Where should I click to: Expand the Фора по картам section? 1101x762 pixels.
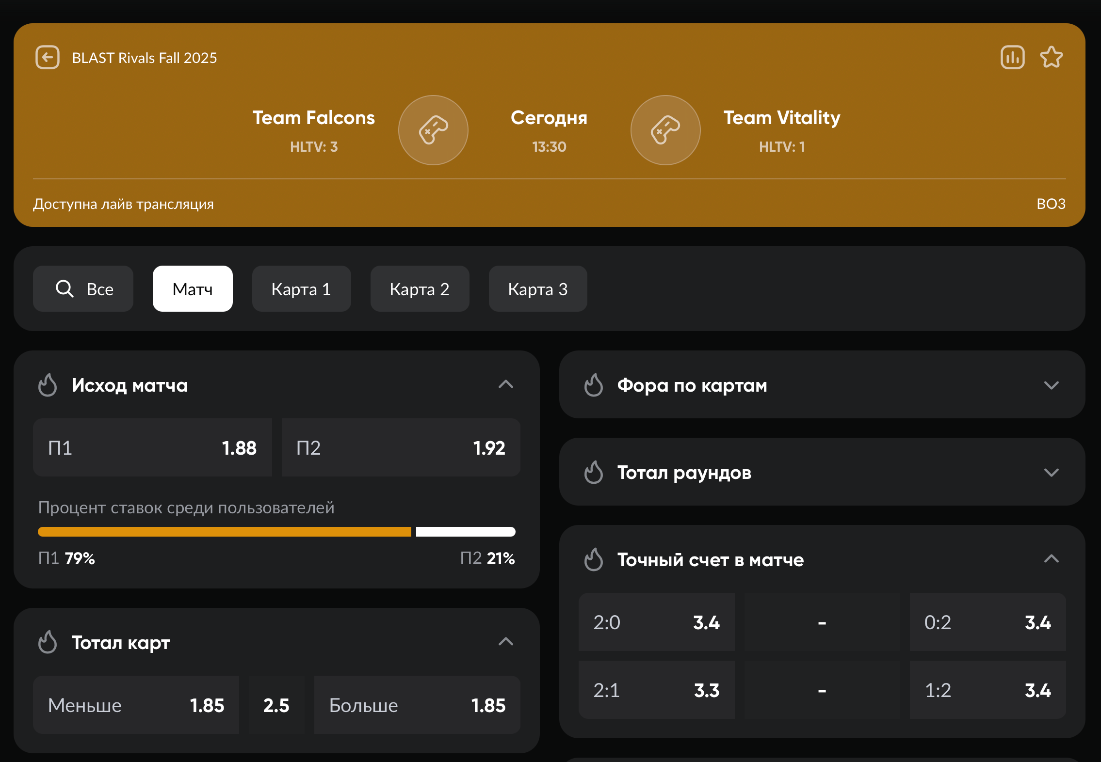(1051, 385)
